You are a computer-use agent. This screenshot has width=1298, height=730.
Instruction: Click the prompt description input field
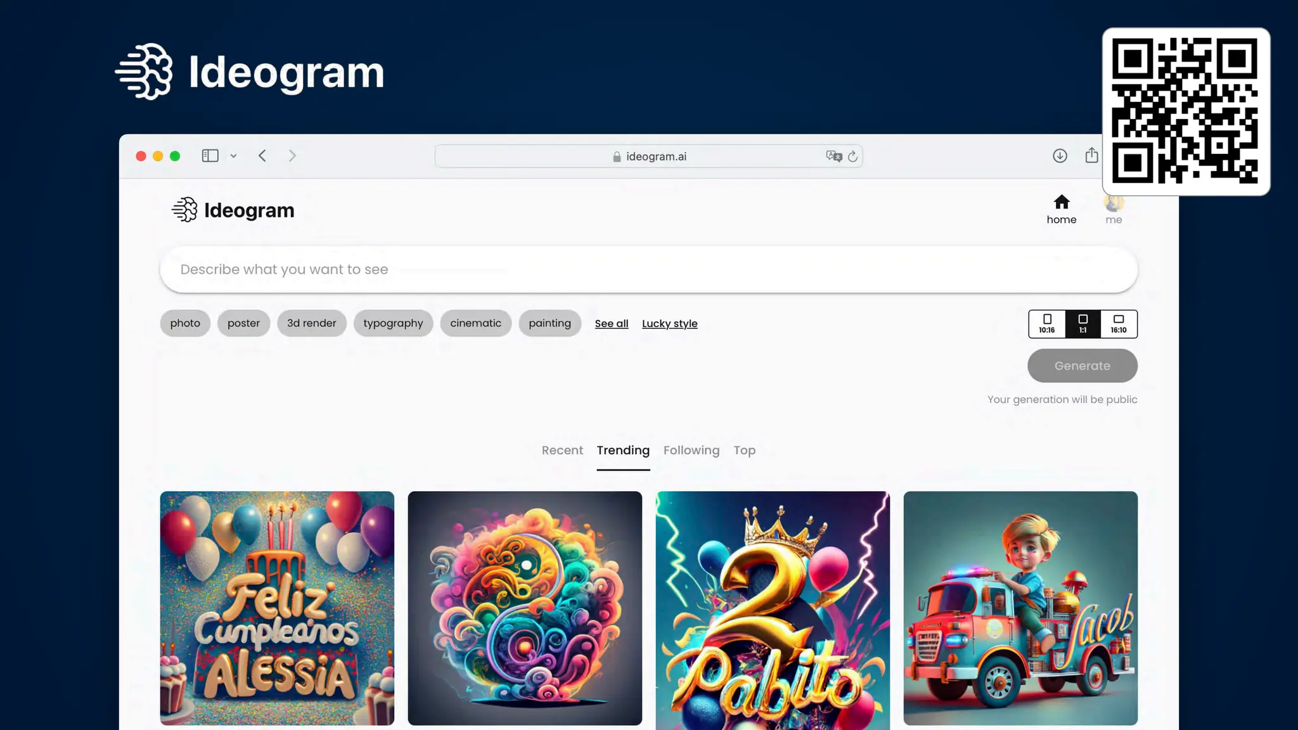coord(648,269)
